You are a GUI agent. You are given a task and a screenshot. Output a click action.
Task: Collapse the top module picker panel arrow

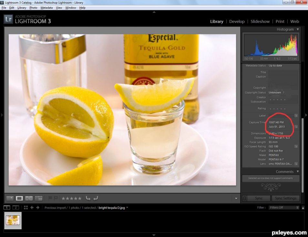point(154,12)
